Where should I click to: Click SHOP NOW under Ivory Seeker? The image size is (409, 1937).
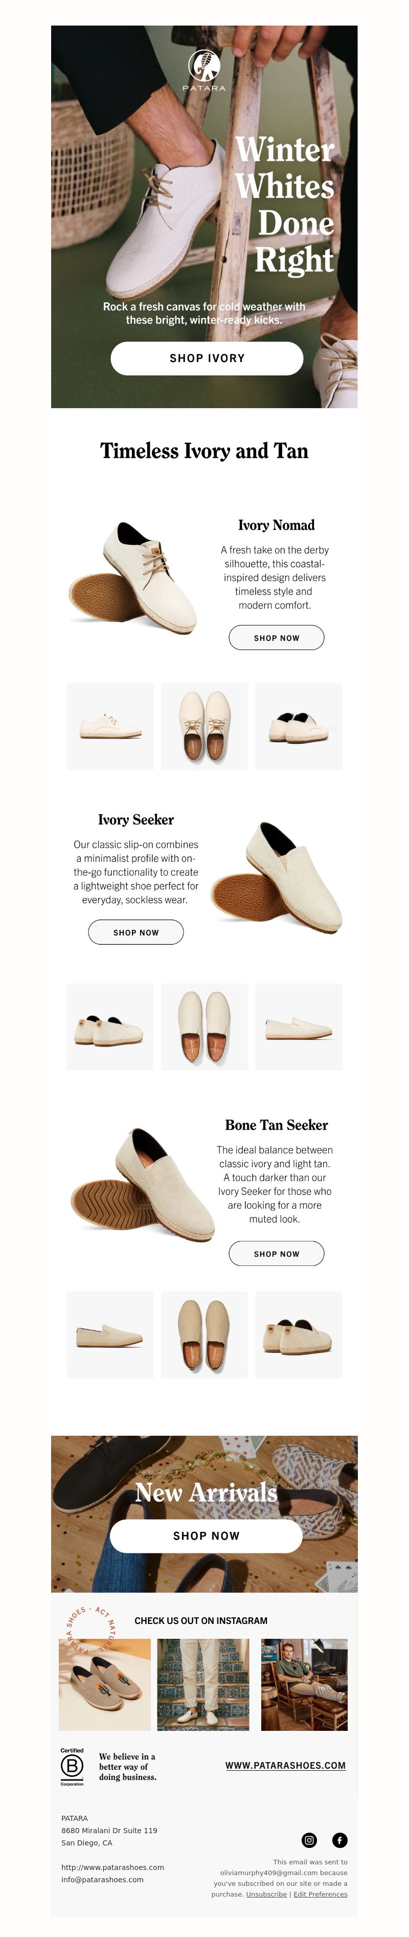(x=136, y=932)
